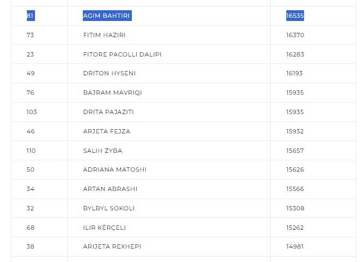Screen dimensions: 360x262
Task: Select candidate number 49
Action: [x=30, y=73]
